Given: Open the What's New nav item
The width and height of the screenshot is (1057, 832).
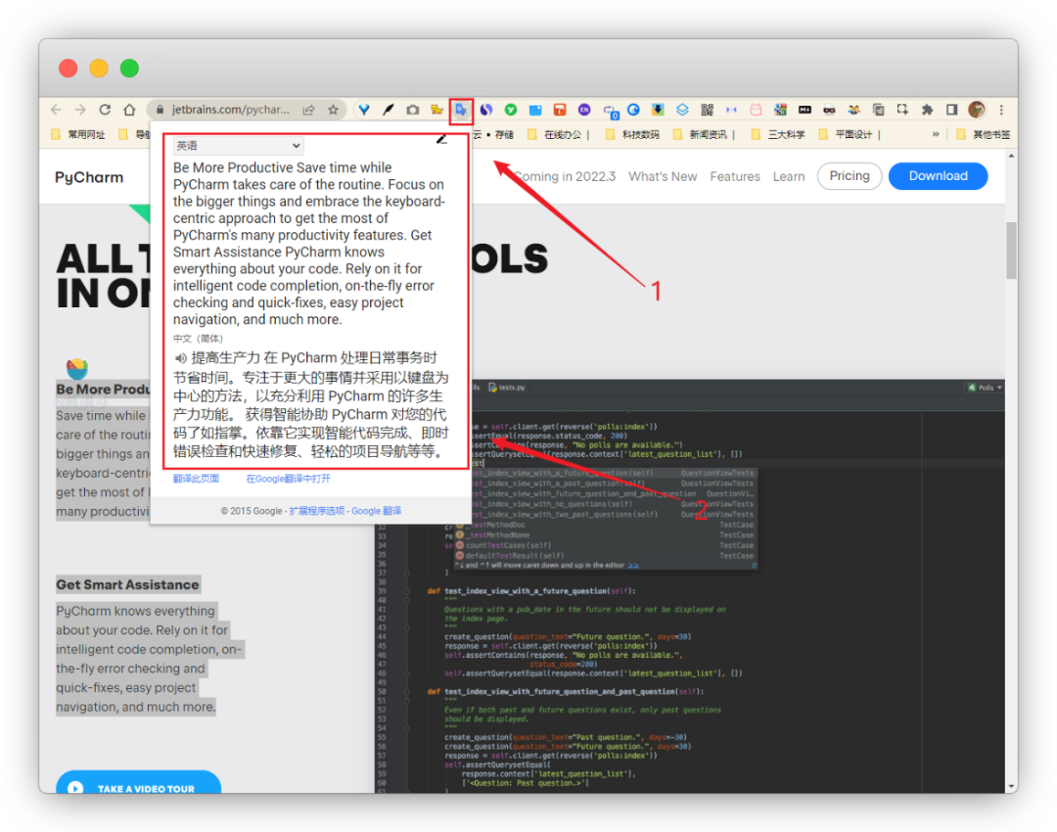Looking at the screenshot, I should pyautogui.click(x=663, y=176).
